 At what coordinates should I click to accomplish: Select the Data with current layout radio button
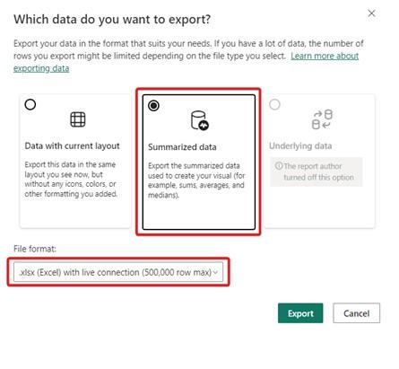coord(30,104)
